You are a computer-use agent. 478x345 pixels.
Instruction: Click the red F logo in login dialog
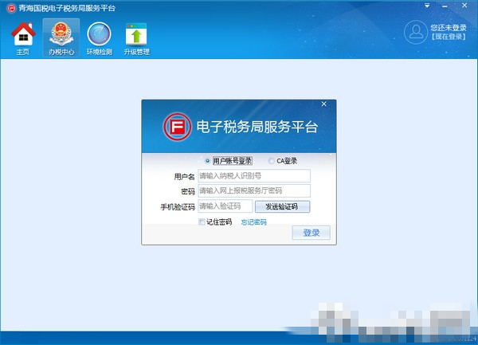177,127
